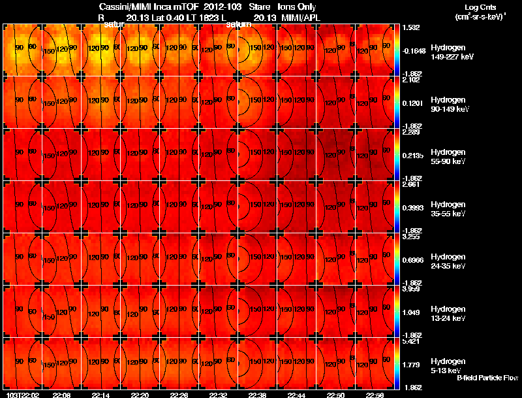Click the color scale bar for 24-35 keV
Screen dimensions: 522x398
pos(397,259)
